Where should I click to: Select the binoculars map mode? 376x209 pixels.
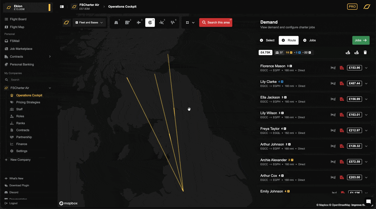116,23
